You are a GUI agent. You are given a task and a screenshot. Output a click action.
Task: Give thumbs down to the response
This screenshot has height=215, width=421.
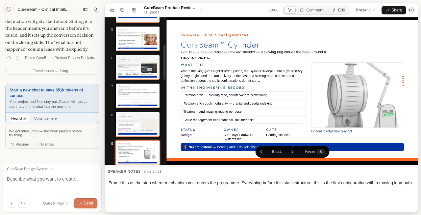(18, 58)
